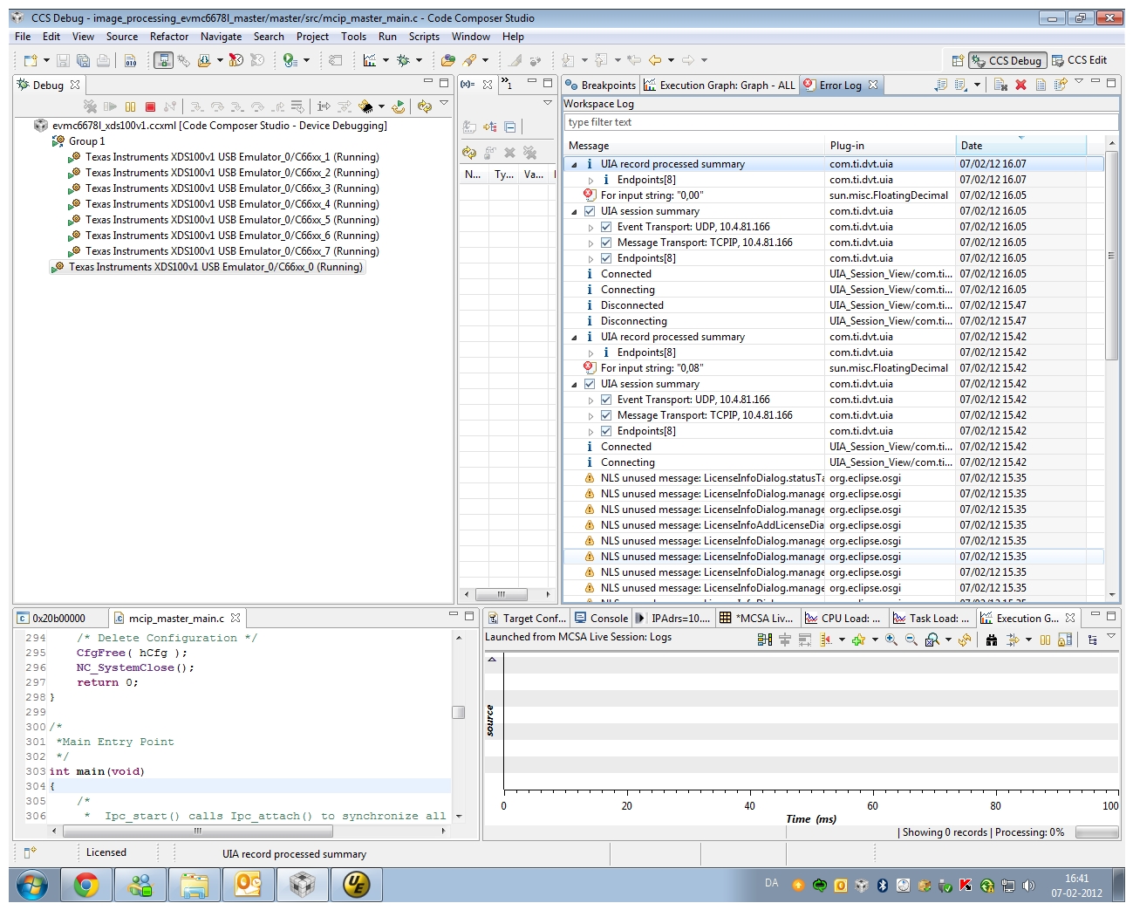The height and width of the screenshot is (910, 1133).
Task: Toggle the first Event Transport UDP checkbox
Action: (606, 227)
